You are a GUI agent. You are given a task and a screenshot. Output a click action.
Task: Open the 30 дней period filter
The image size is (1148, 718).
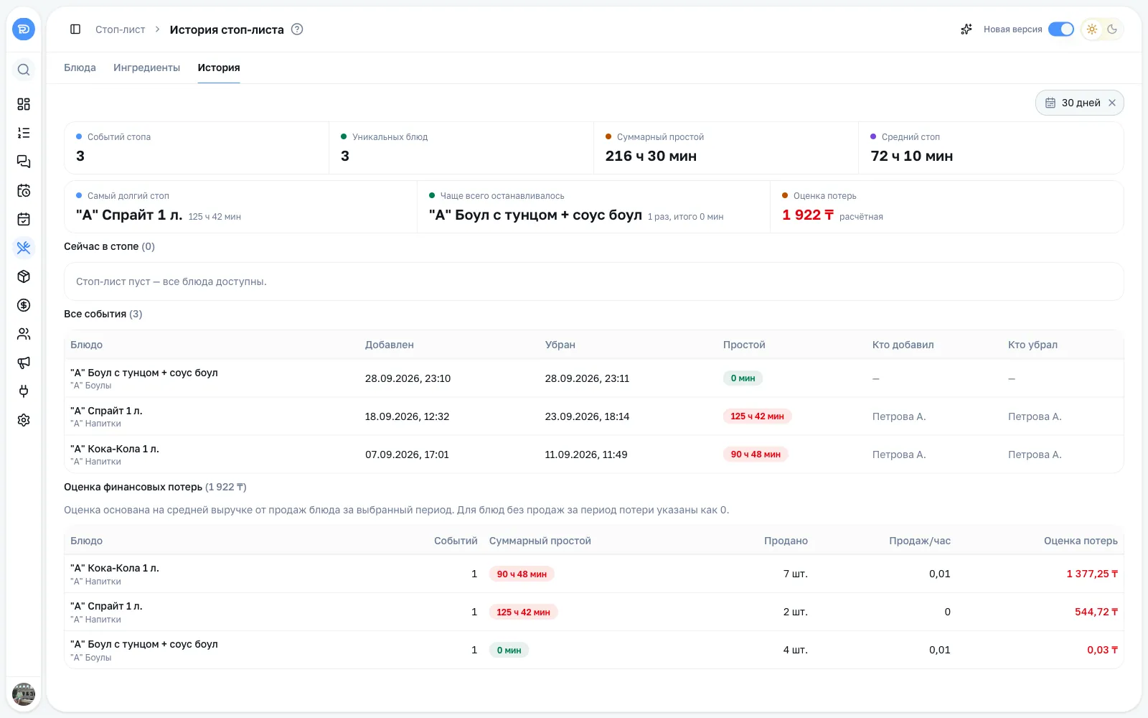point(1073,103)
